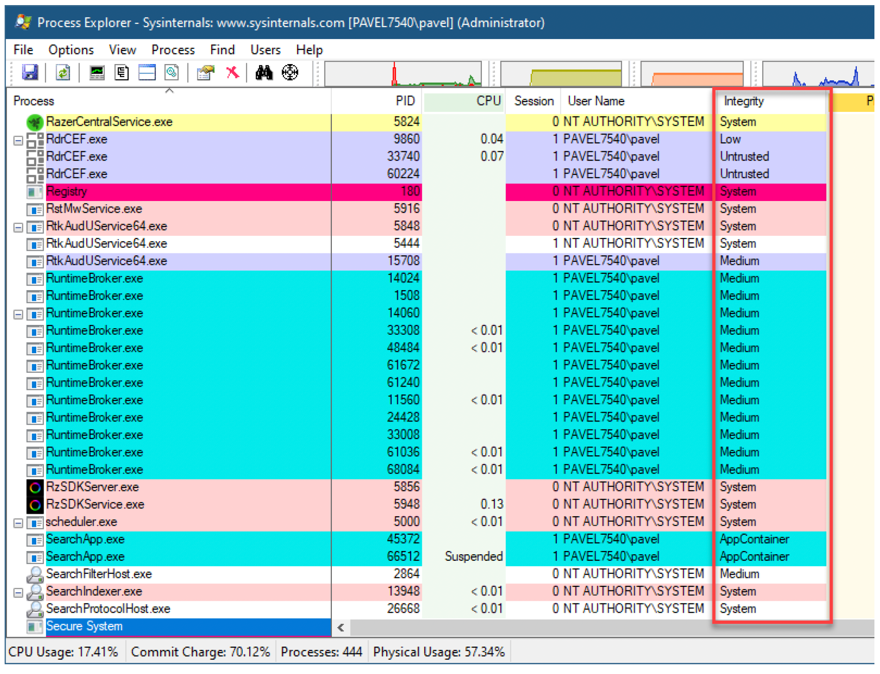Click the icon of RdrCEF.exe PID 33740
This screenshot has height=674, width=880.
35,157
